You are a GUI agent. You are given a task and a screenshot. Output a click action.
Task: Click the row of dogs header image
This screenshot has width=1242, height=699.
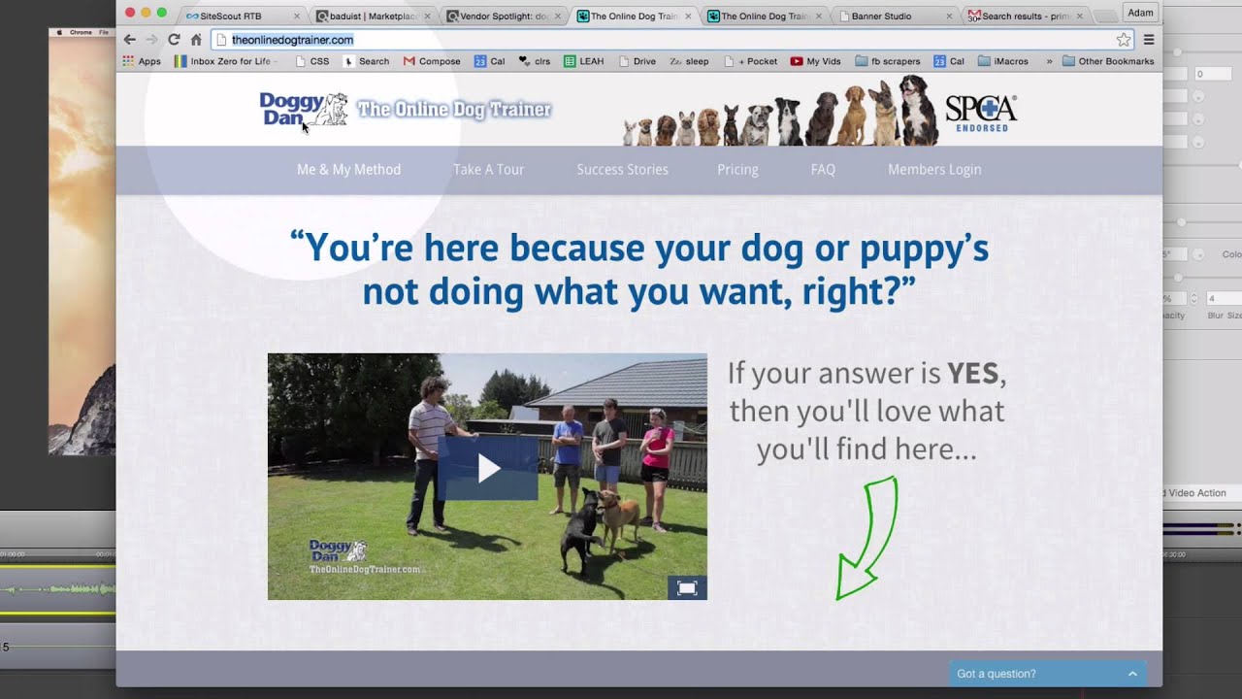781,112
